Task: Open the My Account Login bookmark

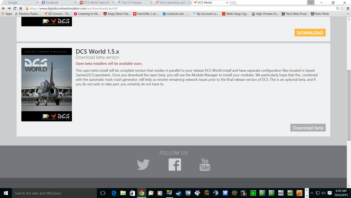Action: click(206, 14)
